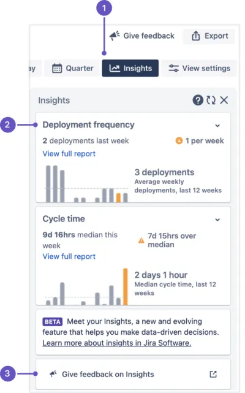Click the orange down-arrow trend indicator
Viewport: 245px width, 393px height.
(179, 141)
